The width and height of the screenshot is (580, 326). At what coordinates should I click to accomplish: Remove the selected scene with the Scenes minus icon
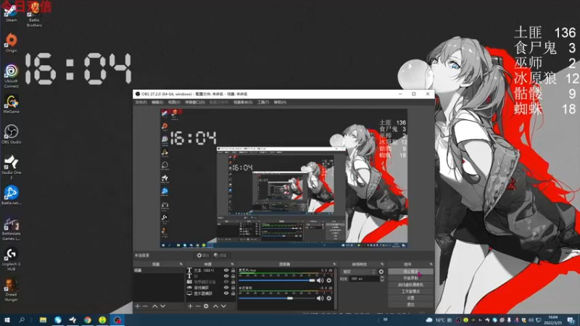(x=146, y=306)
